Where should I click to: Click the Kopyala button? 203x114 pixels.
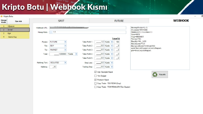160,74
